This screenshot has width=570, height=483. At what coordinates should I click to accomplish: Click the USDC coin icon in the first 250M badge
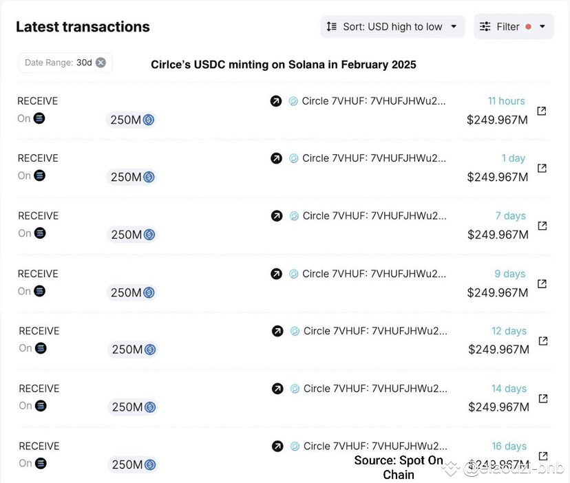tap(147, 120)
